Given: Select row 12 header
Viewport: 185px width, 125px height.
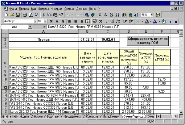Looking at the screenshot, I should tap(5, 87).
